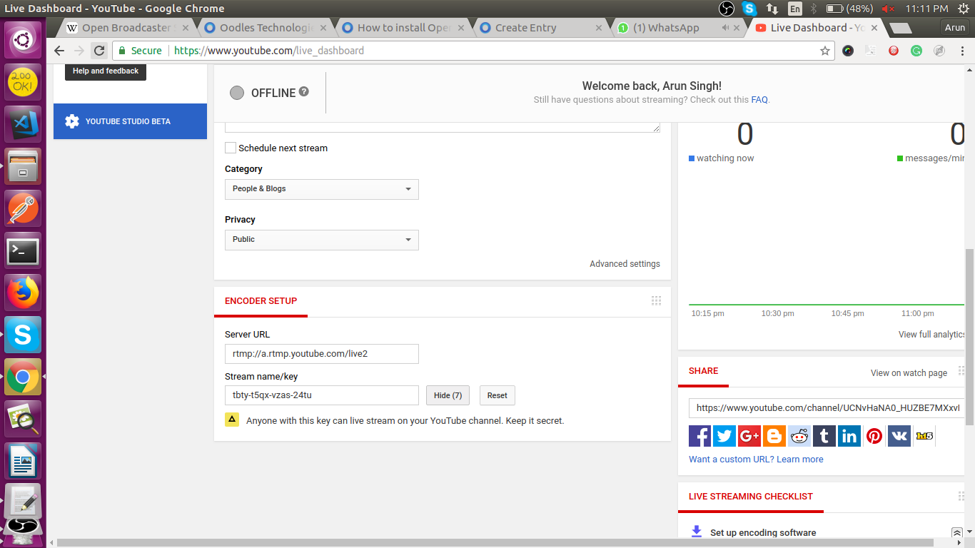Switch to the Open Broadcaster Wikipedia tab

[x=126, y=28]
